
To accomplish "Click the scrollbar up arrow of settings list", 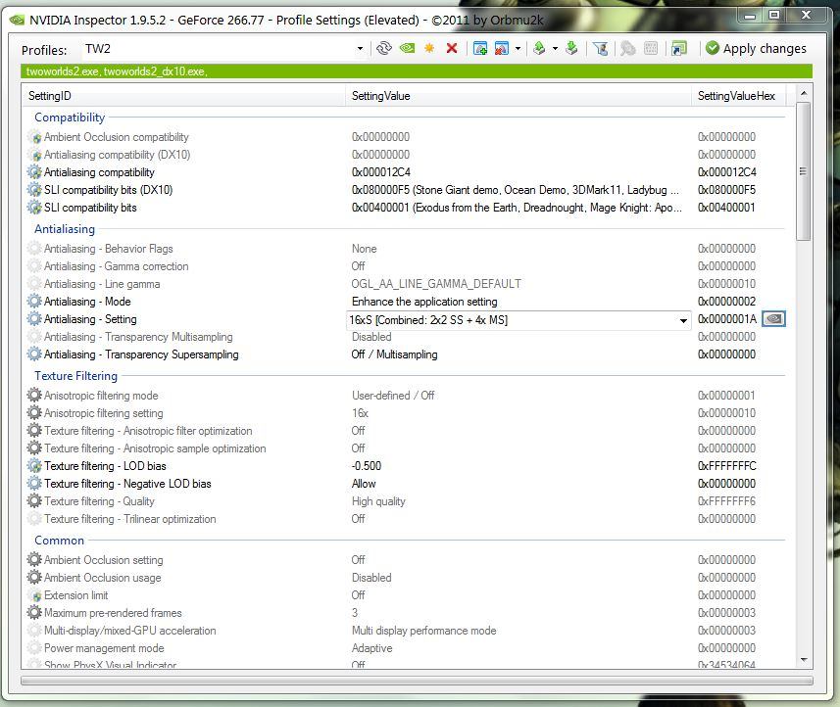I will click(x=804, y=93).
